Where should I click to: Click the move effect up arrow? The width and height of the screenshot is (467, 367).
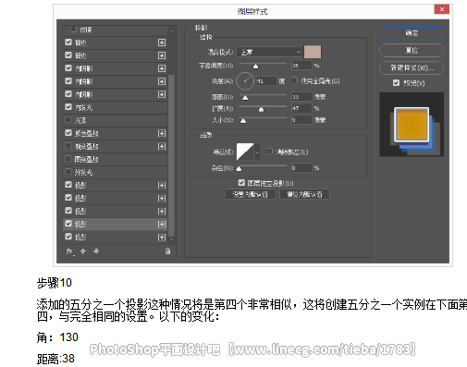83,251
